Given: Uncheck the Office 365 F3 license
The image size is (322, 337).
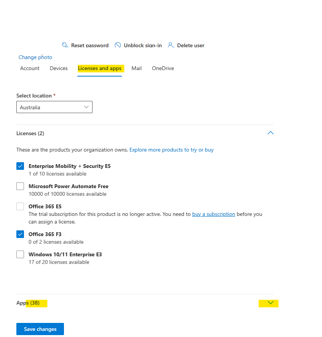Looking at the screenshot, I should click(20, 234).
